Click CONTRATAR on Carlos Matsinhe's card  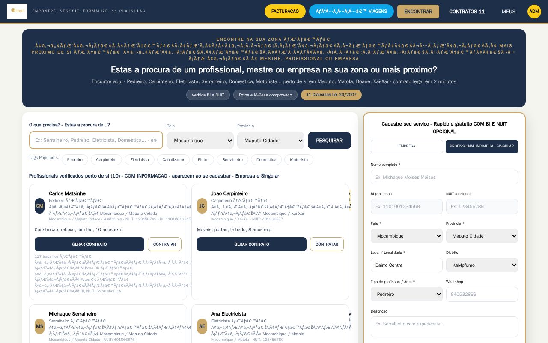click(x=164, y=244)
